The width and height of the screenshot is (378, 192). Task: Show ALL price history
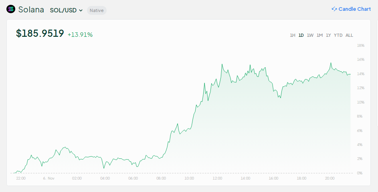click(349, 35)
